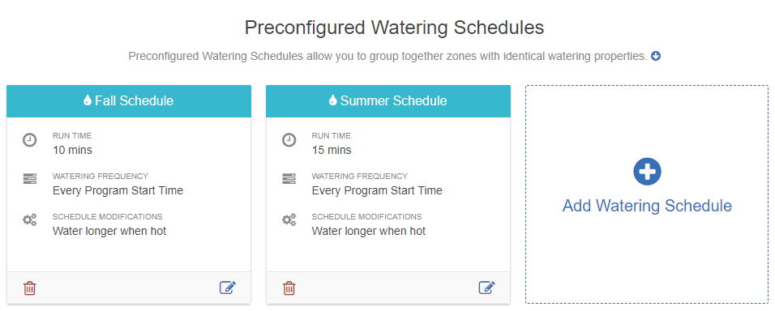The image size is (775, 311).
Task: Open the Add Watering Schedule link
Action: pos(647,206)
